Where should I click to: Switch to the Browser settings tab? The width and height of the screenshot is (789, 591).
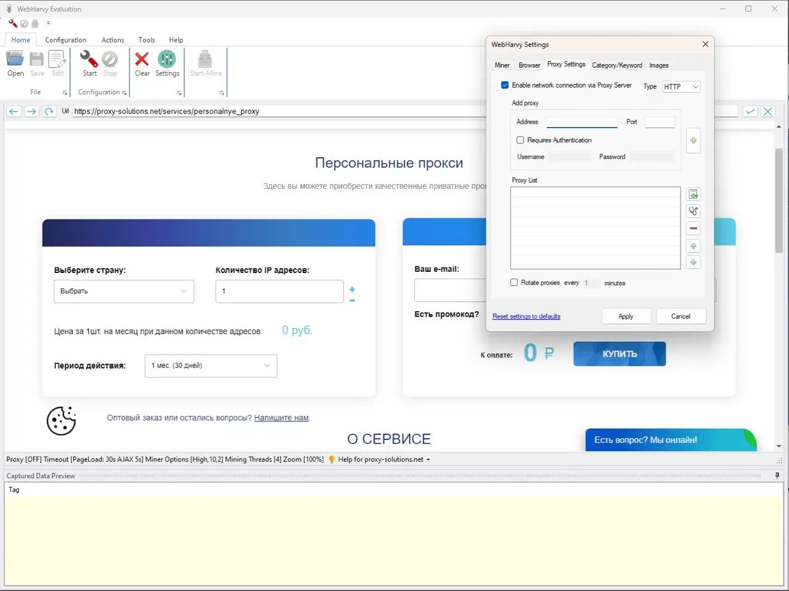(529, 65)
